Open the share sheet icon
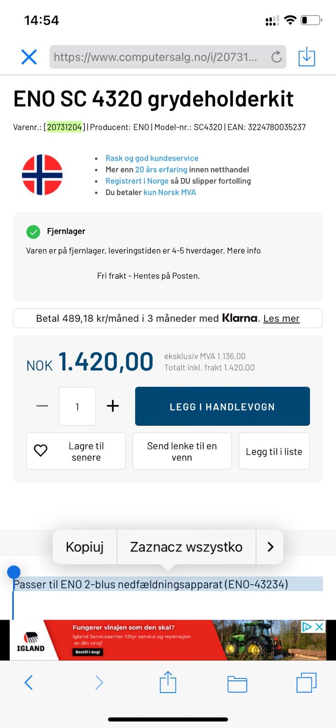This screenshot has width=336, height=728. coord(168,682)
